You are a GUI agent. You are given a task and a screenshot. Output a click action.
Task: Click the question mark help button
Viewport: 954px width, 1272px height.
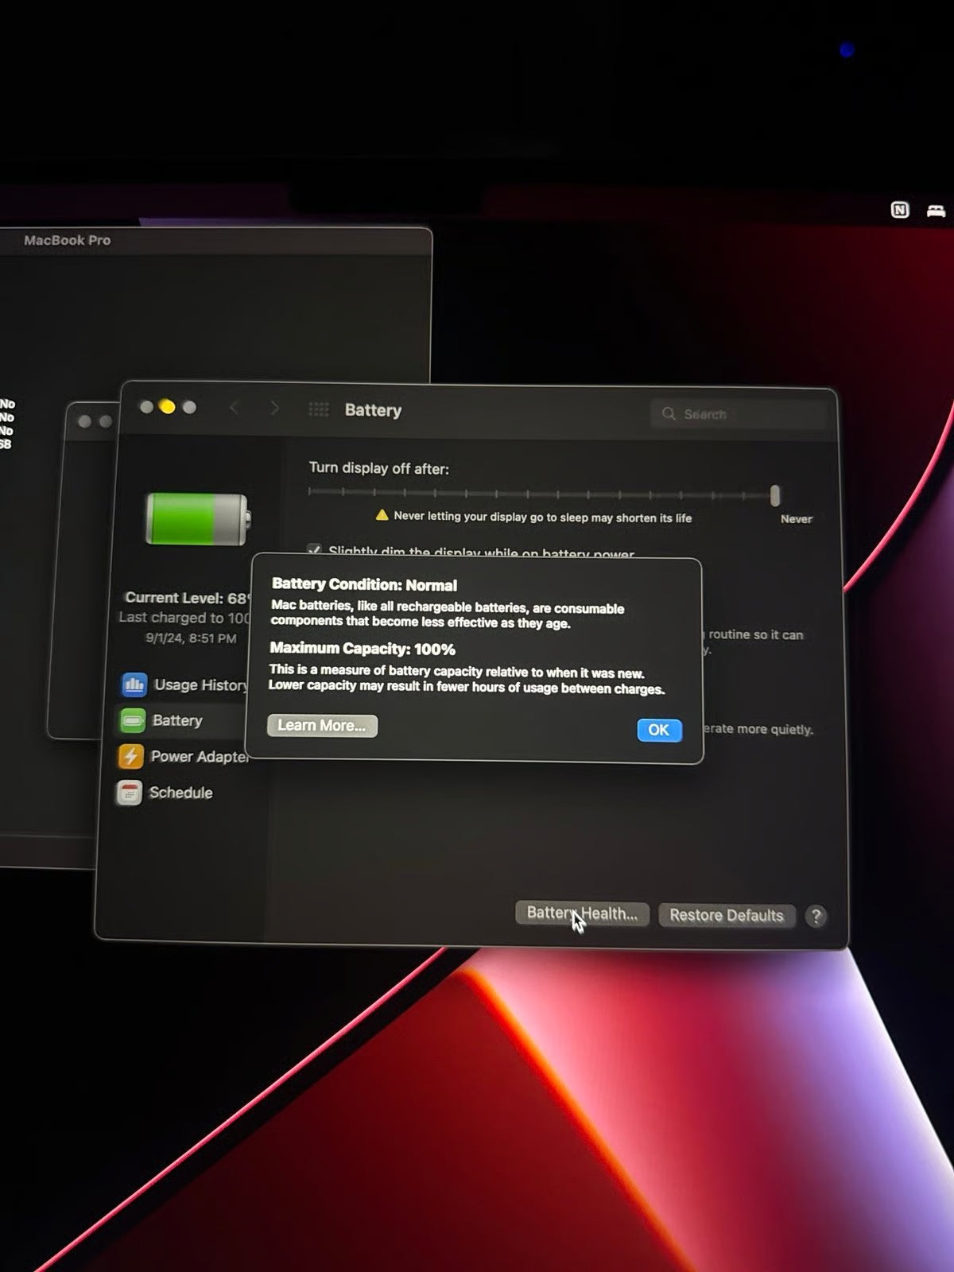[816, 916]
